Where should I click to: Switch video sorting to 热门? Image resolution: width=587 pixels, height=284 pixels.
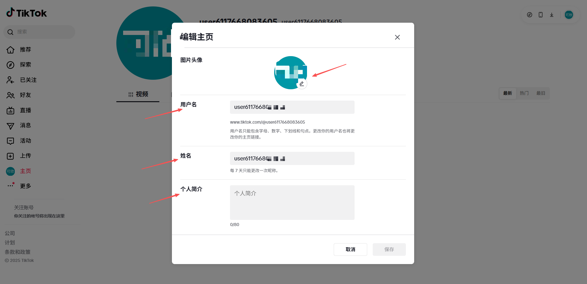tap(524, 93)
